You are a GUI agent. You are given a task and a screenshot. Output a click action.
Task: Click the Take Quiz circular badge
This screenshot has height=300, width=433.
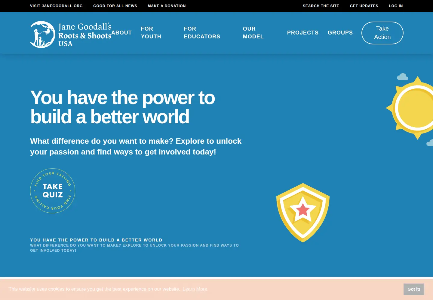(53, 191)
